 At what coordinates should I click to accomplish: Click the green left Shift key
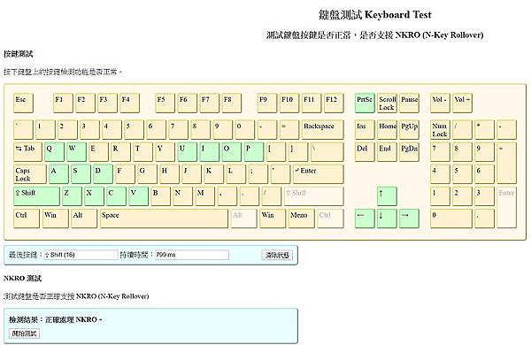[36, 196]
